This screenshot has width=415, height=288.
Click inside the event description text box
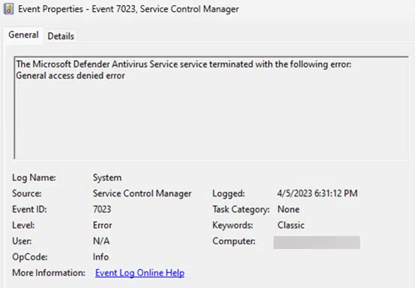211,107
